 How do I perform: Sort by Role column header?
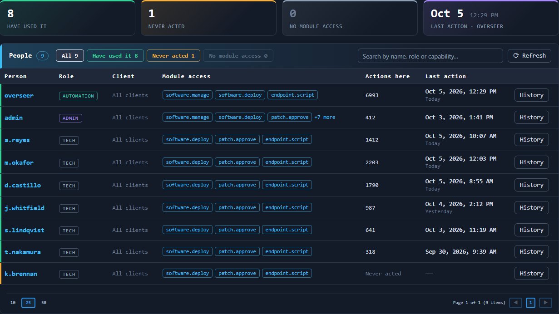[66, 76]
